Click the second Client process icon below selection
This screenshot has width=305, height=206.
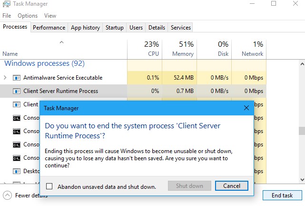(x=17, y=104)
